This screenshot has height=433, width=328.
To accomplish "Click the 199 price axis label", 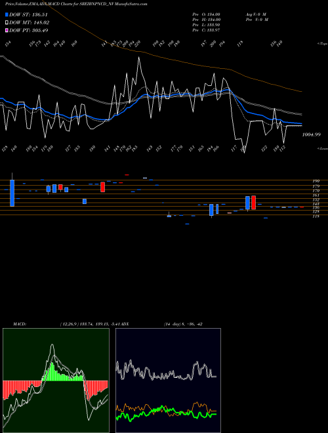I will [316, 181].
